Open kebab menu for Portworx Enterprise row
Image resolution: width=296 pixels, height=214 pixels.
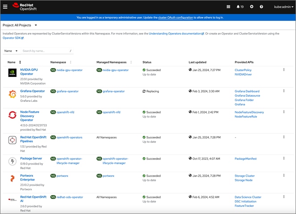[284, 175]
